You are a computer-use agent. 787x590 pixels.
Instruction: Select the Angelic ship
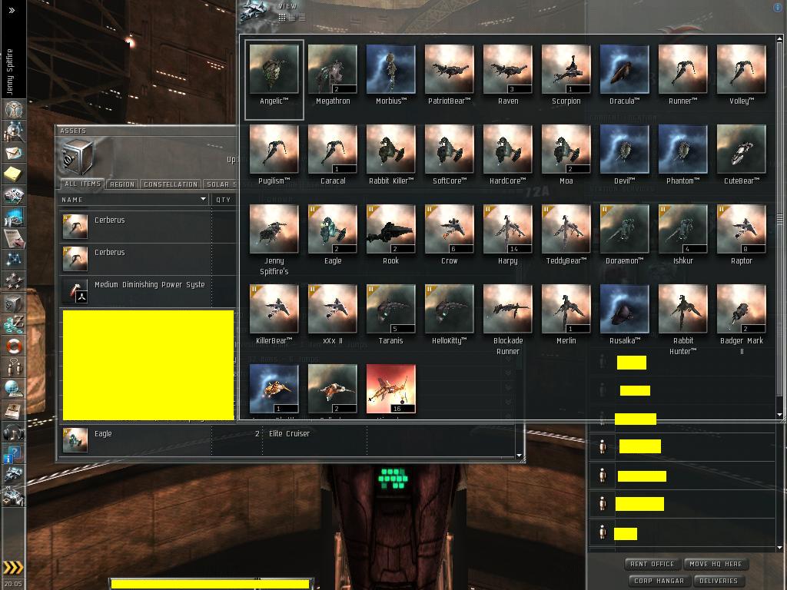pos(274,79)
